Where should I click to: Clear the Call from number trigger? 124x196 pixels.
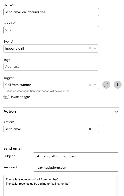pyautogui.click(x=90, y=85)
